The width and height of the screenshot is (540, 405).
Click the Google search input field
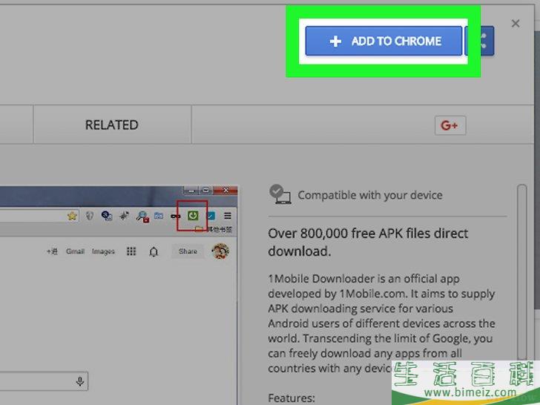[44, 381]
